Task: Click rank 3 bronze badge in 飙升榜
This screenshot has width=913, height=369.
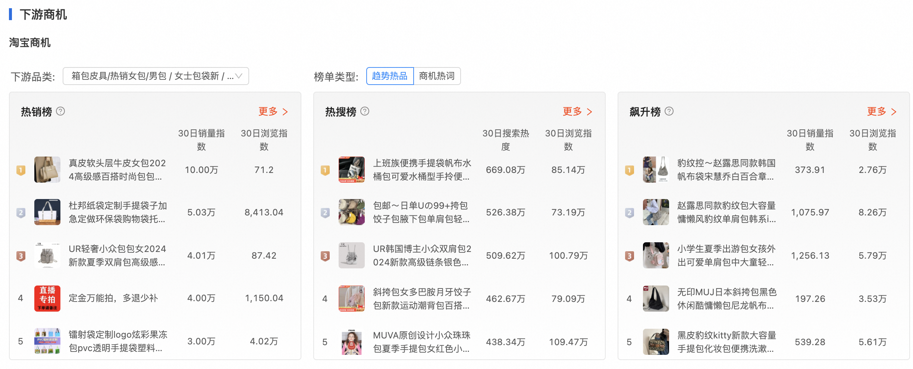Action: 630,256
